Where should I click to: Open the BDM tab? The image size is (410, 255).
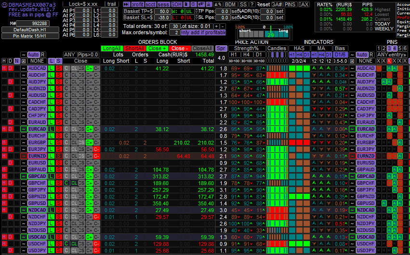(230, 4)
